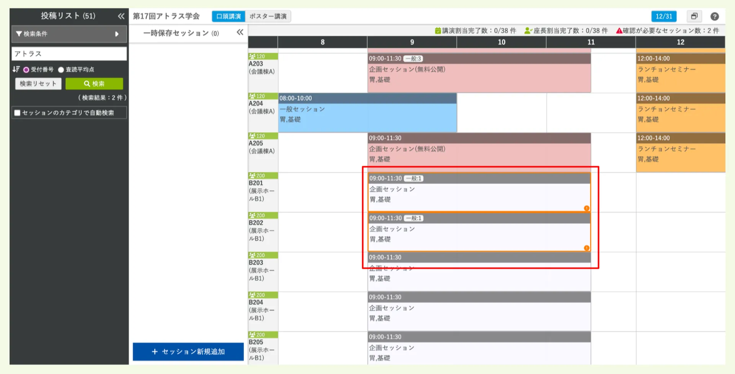Screen dimensions: 735x374
Task: Select the 受付番号 radio button
Action: point(26,69)
